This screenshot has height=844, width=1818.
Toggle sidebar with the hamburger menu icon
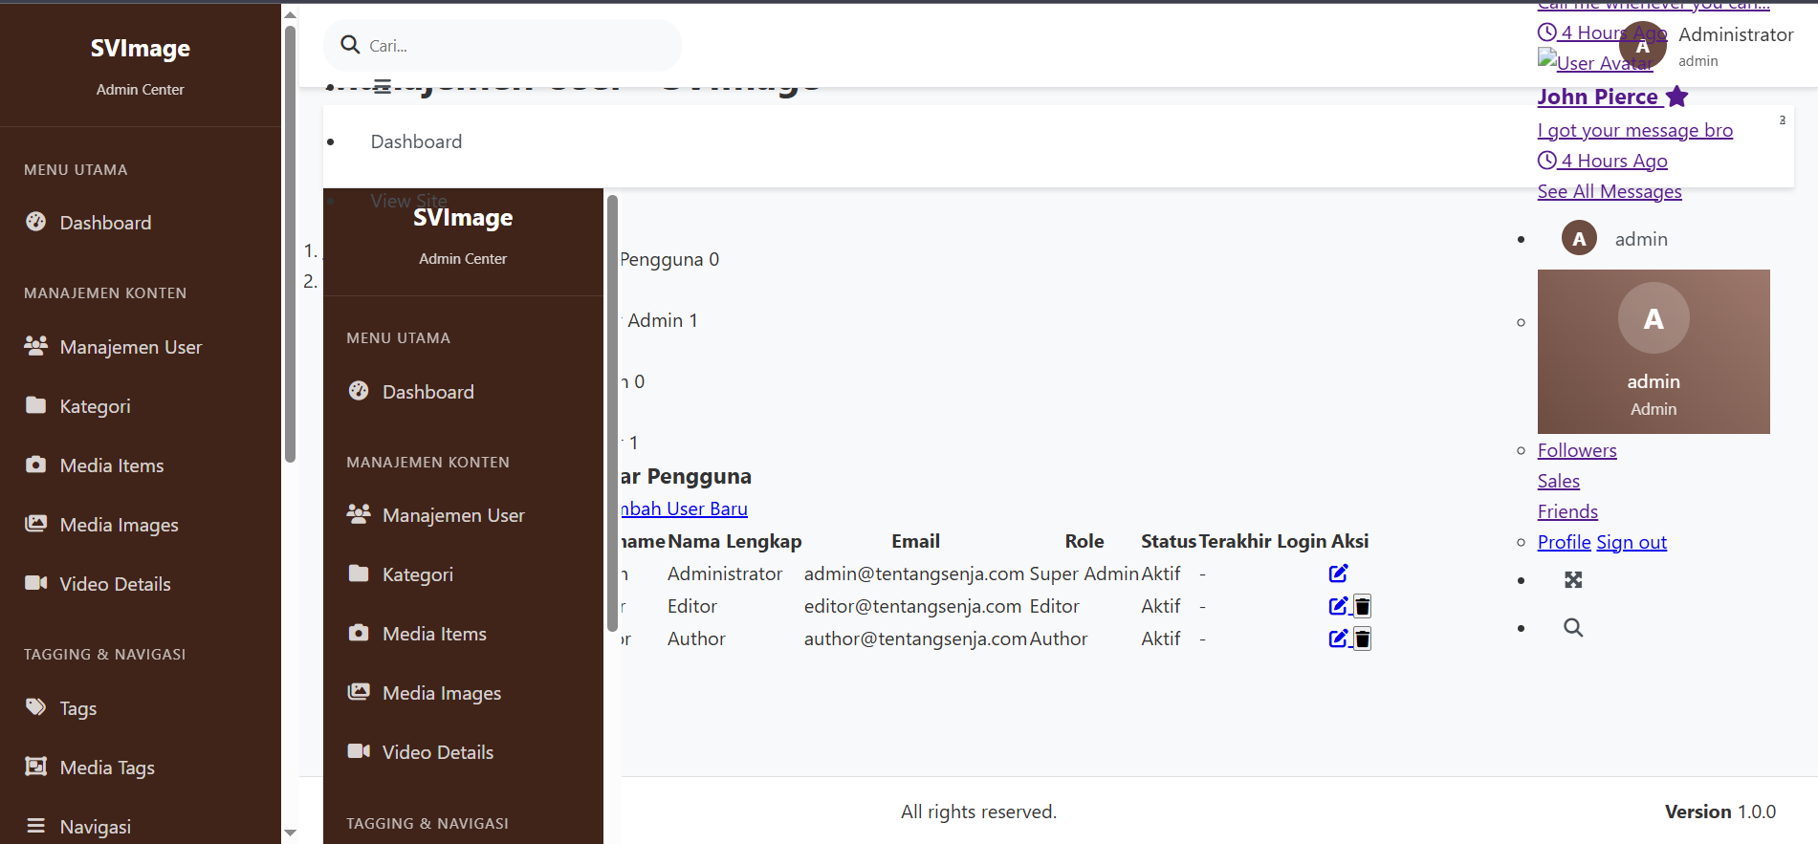[x=383, y=86]
